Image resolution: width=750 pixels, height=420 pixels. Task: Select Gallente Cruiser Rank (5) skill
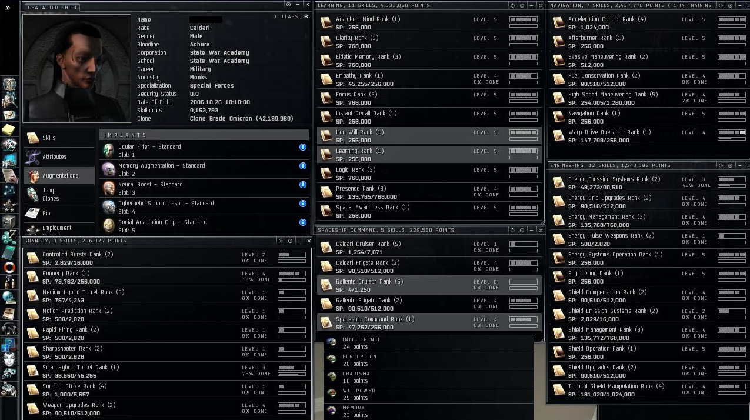pos(429,285)
